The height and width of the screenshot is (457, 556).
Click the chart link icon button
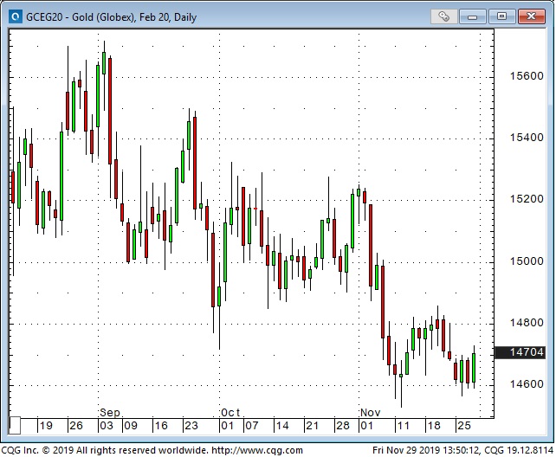443,16
